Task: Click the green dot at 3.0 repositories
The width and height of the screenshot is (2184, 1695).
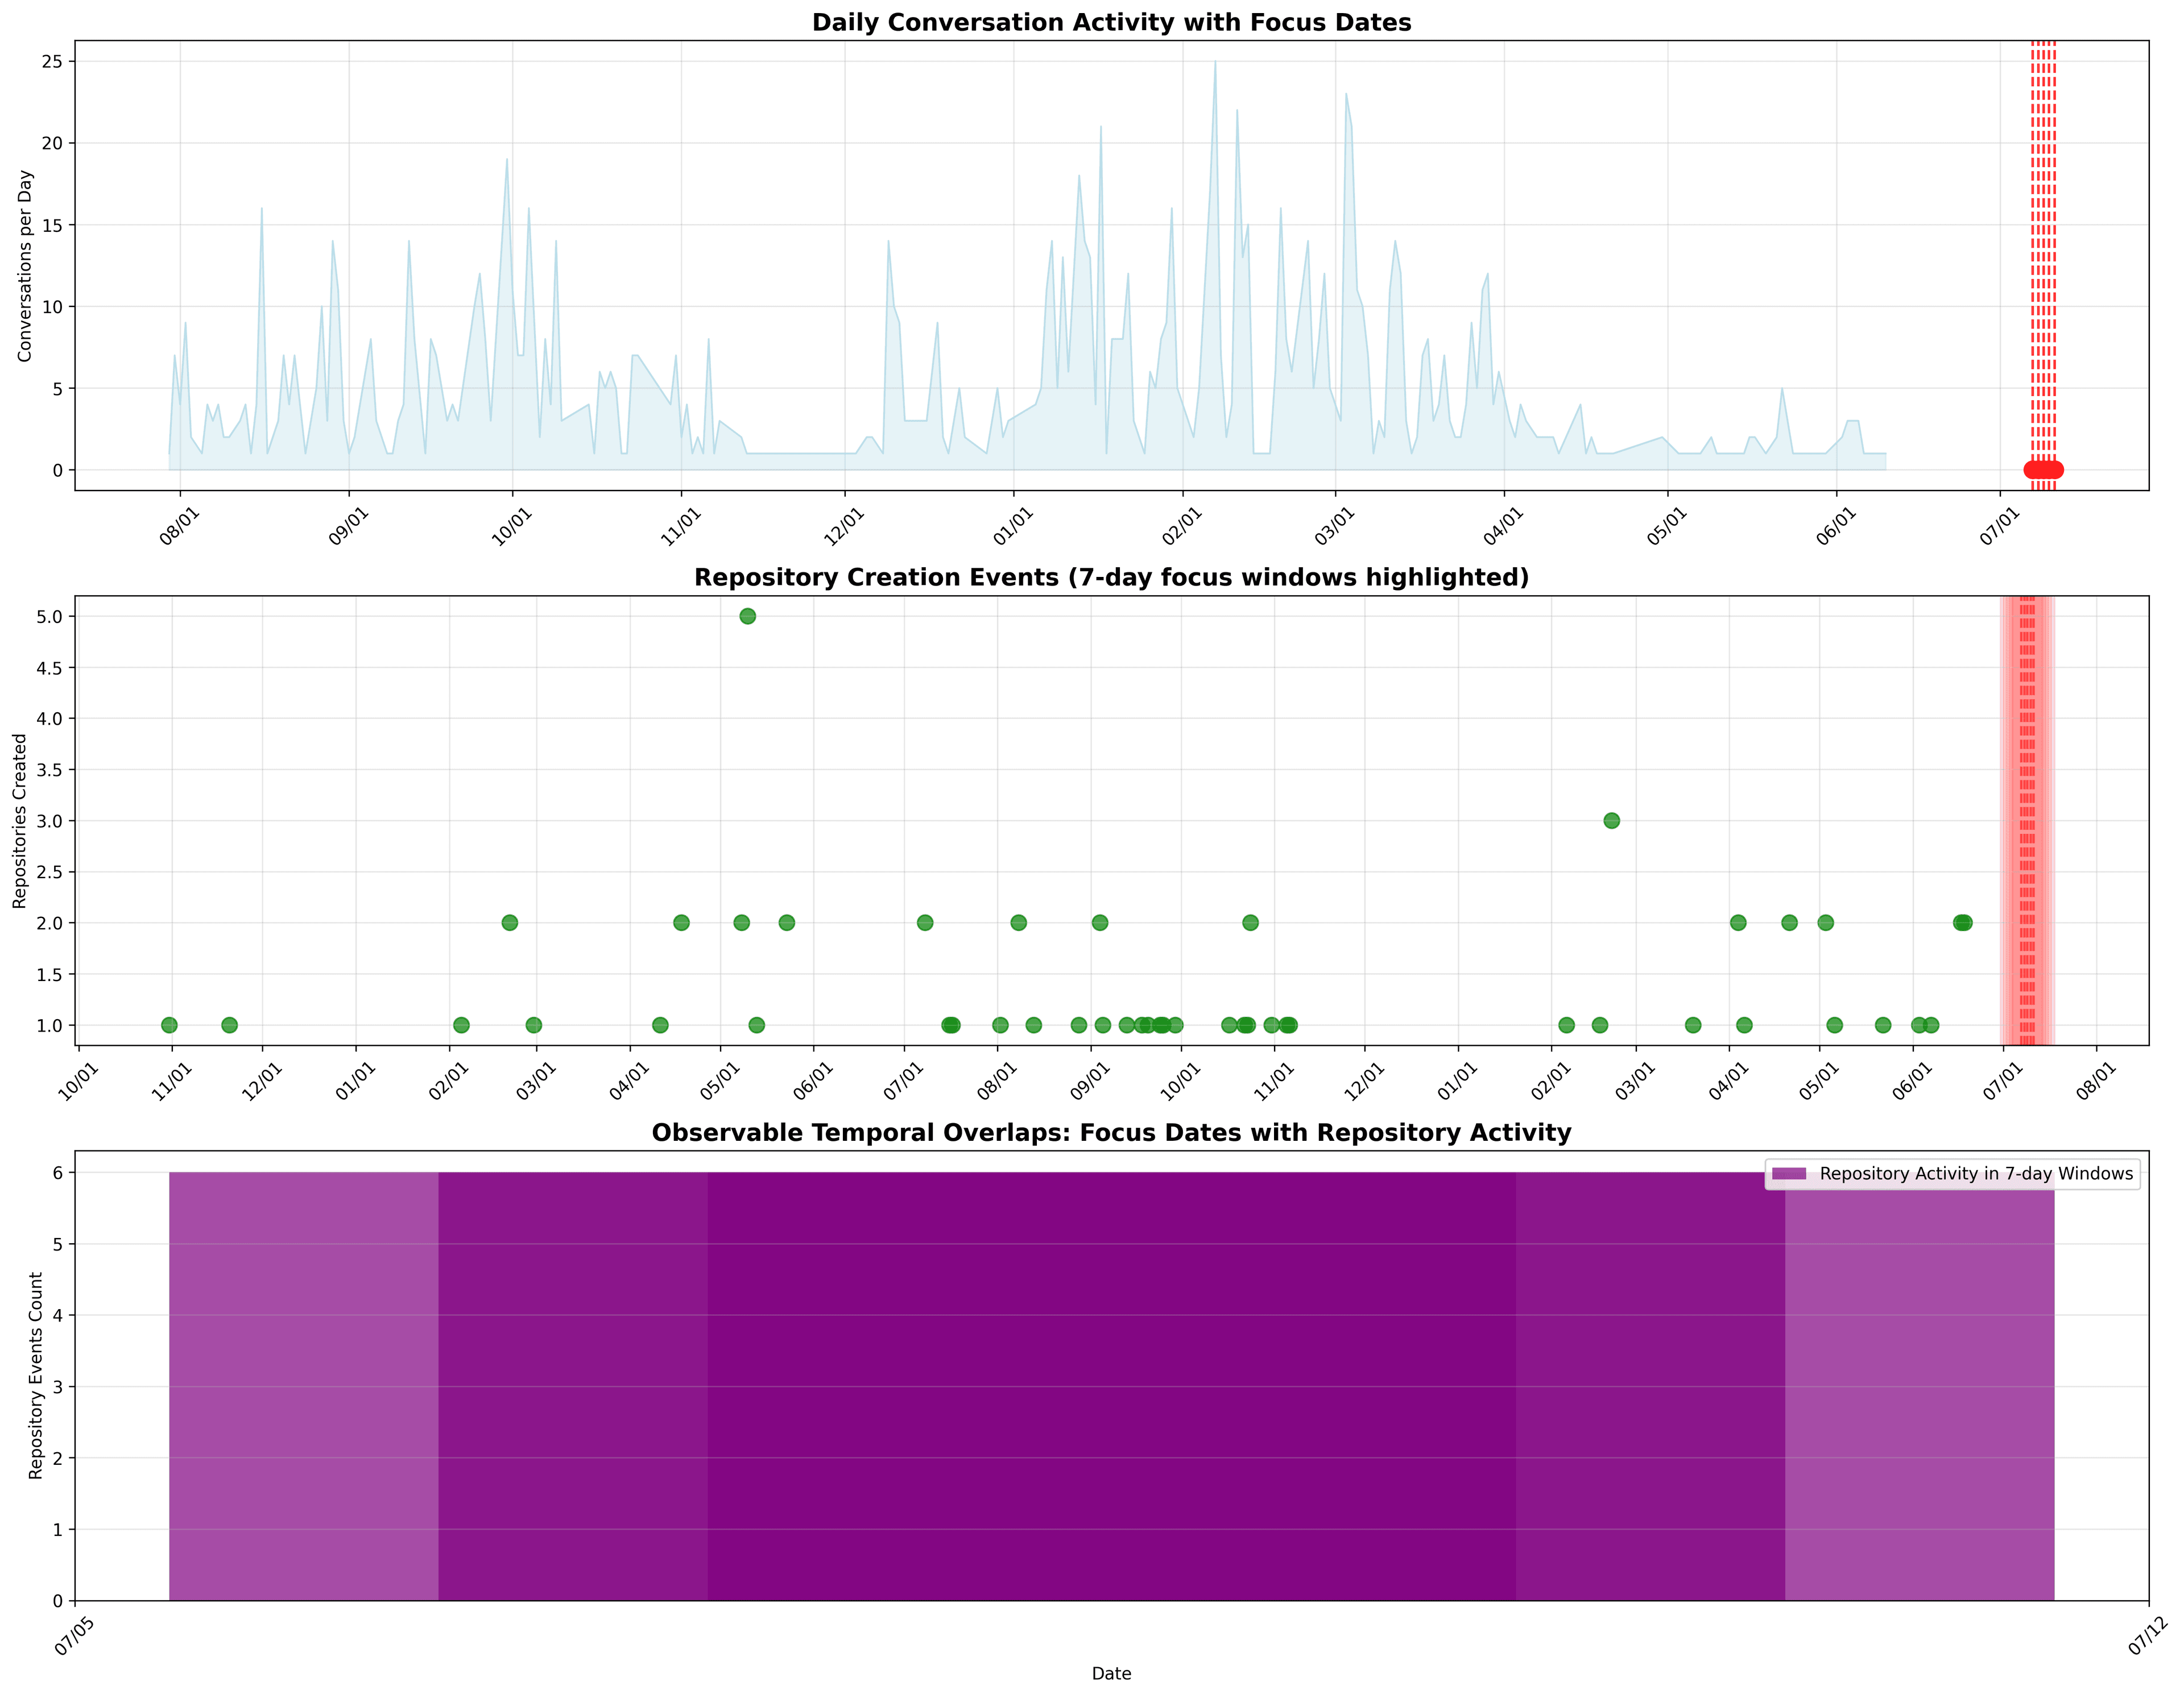Action: 1611,821
